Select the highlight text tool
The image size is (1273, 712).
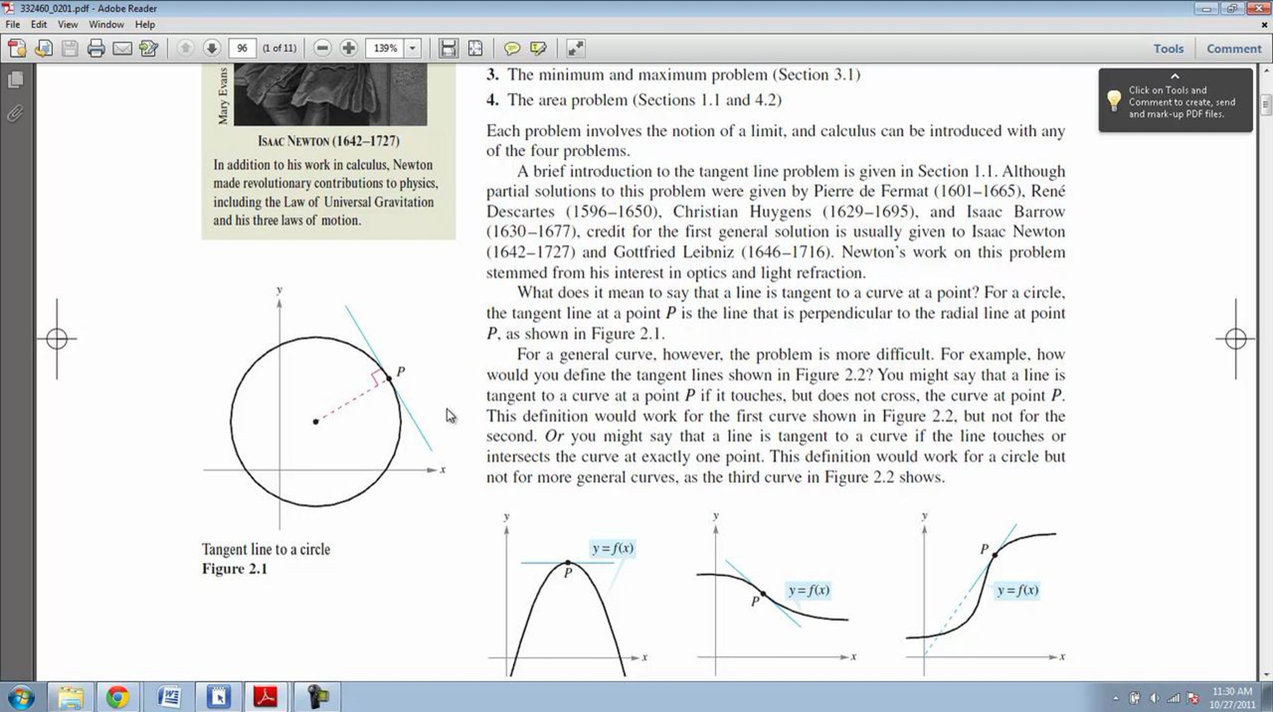pos(538,49)
